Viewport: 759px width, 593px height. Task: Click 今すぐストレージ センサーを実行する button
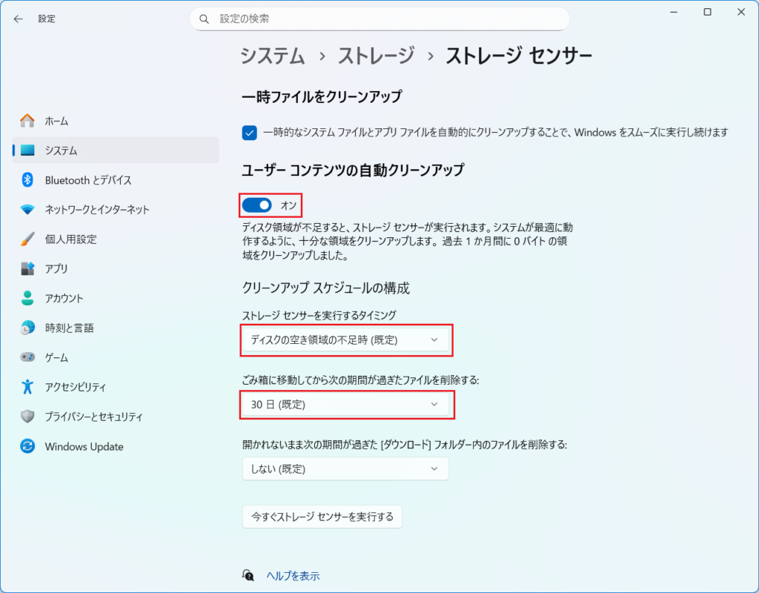[322, 516]
